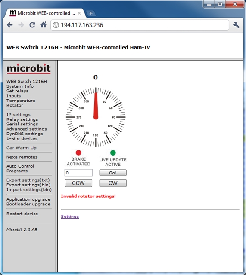Click Export settings(bin)
Viewport: 246px width, 275px height.
coord(28,185)
